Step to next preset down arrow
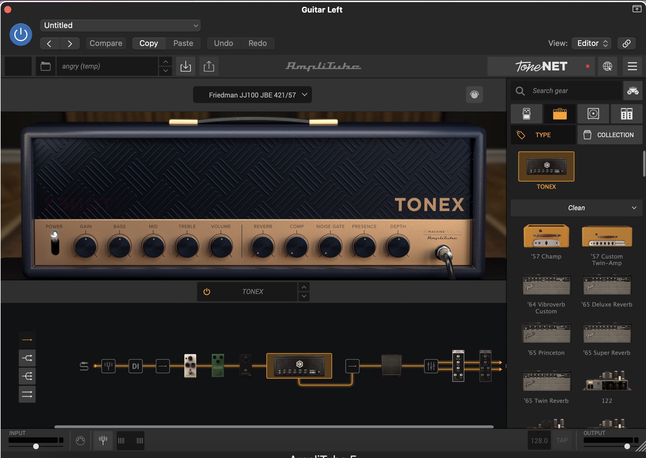 (x=166, y=71)
